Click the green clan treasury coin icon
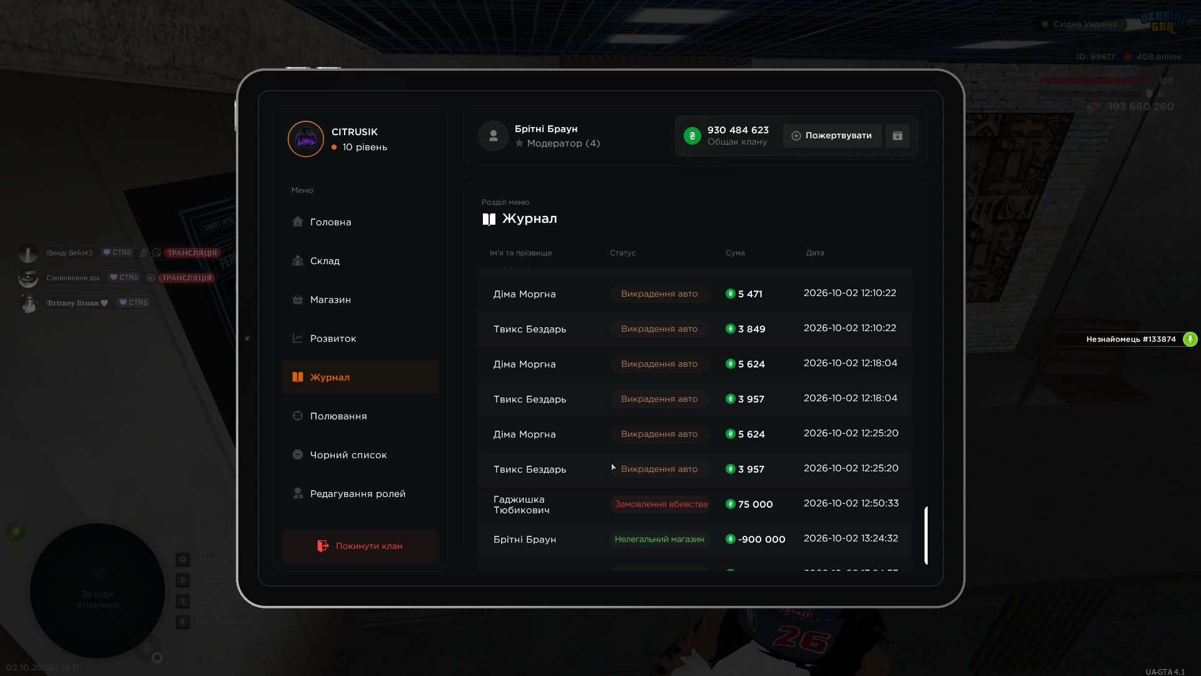Viewport: 1201px width, 676px height. click(692, 136)
